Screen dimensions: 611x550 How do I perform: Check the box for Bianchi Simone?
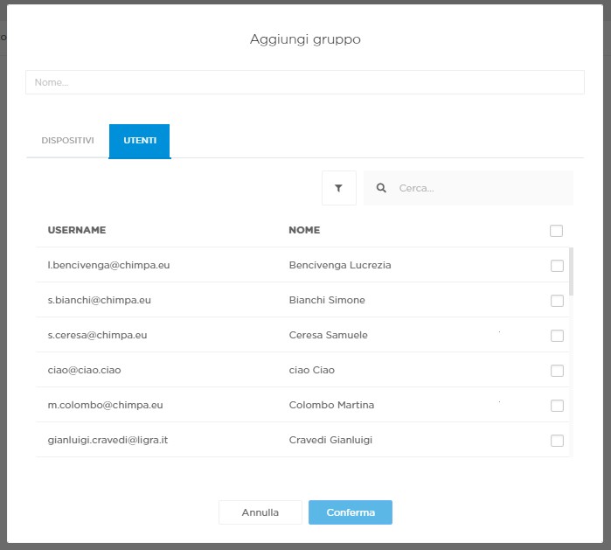pyautogui.click(x=557, y=301)
